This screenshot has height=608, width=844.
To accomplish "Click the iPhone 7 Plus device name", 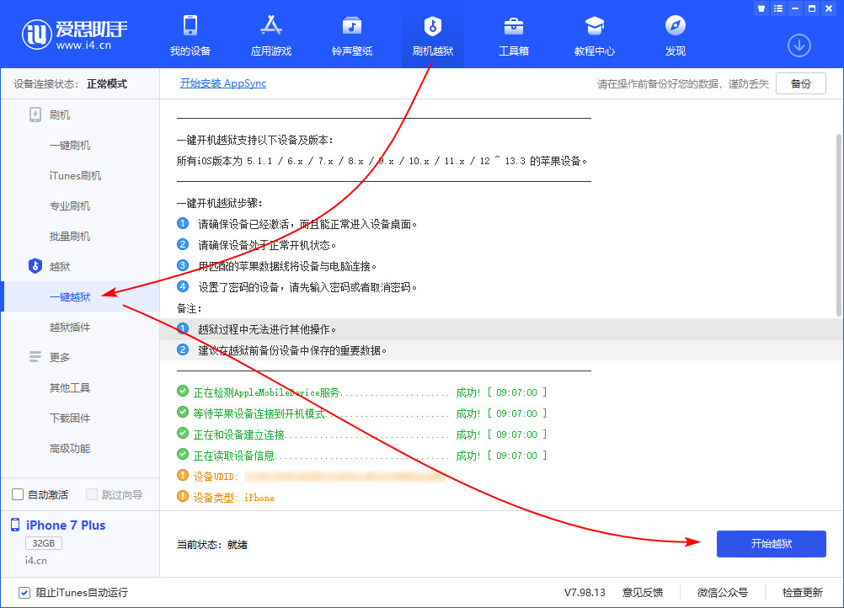I will tap(66, 525).
